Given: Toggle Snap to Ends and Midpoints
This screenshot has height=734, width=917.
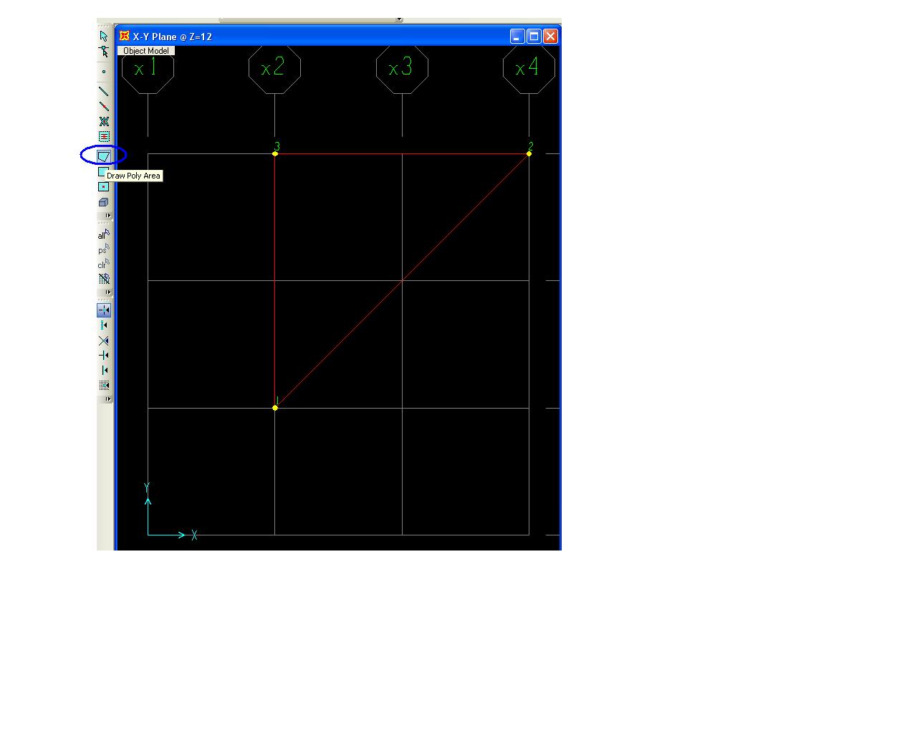Looking at the screenshot, I should pos(104,325).
